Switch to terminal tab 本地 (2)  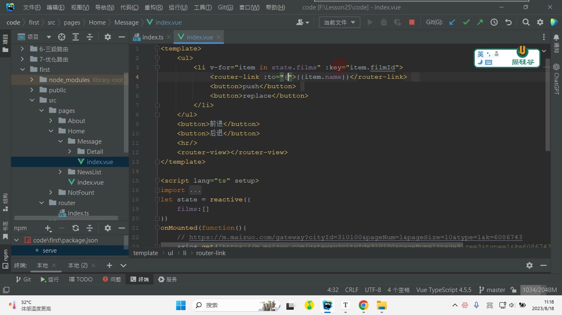click(x=78, y=265)
